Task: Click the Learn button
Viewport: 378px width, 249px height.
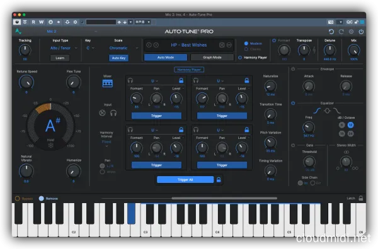Action: click(60, 58)
